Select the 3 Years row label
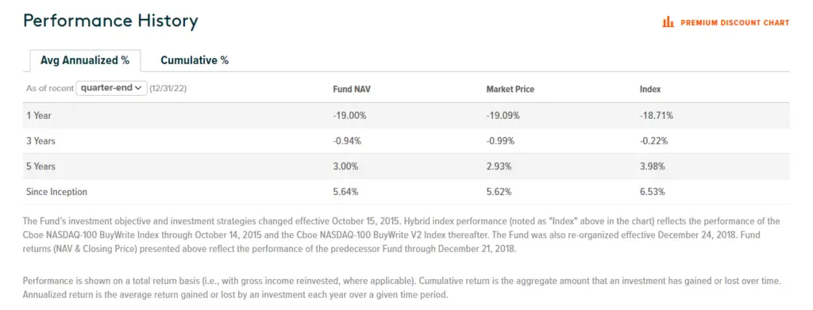 [41, 141]
